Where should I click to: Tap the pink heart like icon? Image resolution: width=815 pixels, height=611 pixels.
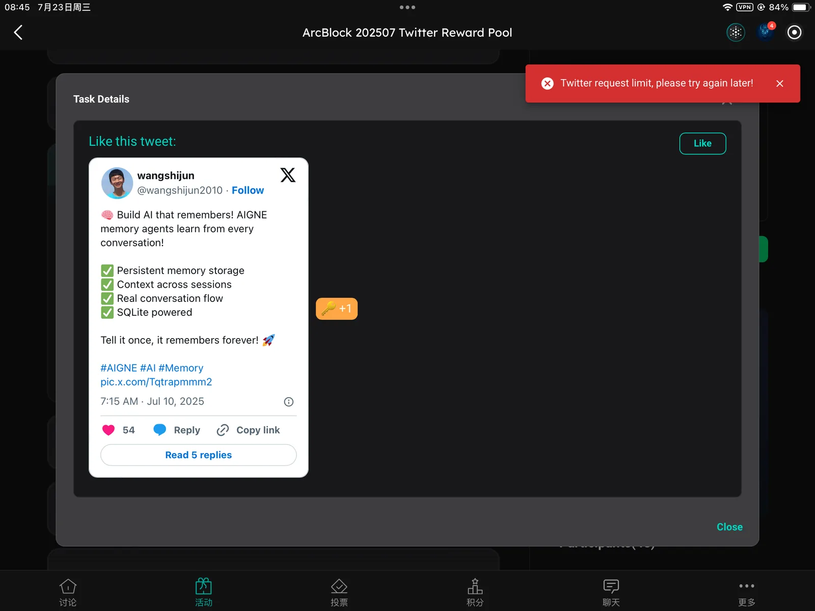coord(108,430)
